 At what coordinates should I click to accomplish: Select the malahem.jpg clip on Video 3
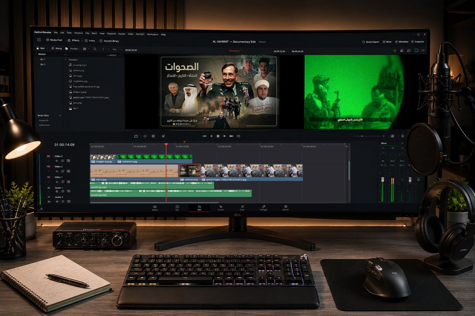[154, 159]
